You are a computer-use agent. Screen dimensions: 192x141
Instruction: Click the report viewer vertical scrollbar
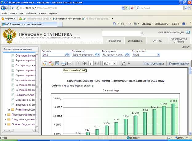point(190,101)
